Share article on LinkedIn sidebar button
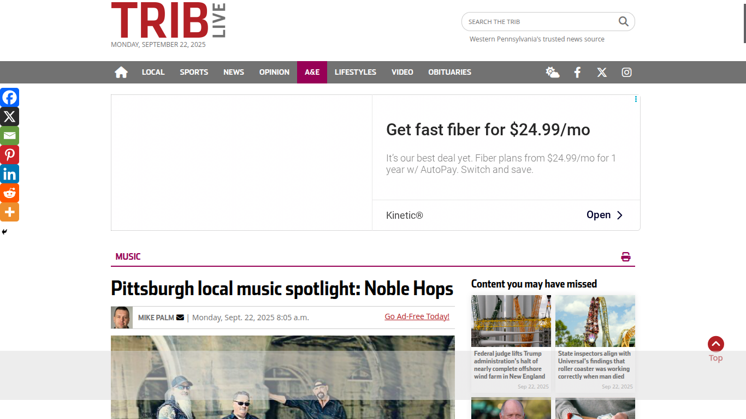This screenshot has width=746, height=419. click(9, 173)
